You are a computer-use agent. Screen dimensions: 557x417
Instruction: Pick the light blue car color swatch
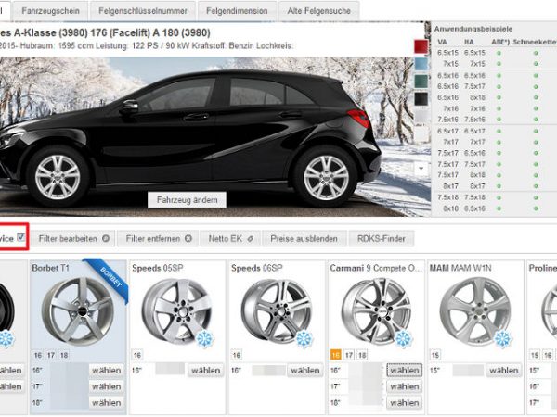(x=421, y=64)
